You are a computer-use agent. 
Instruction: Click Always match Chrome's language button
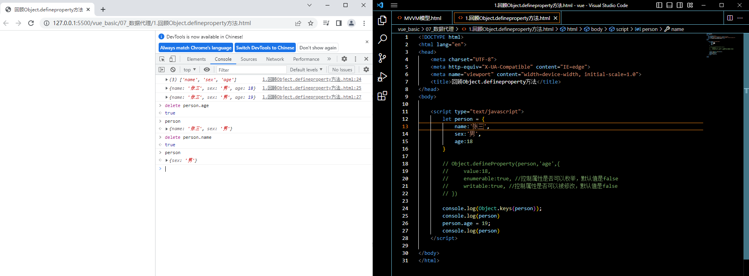pos(196,47)
